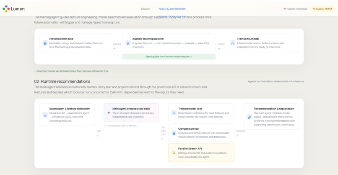Click 'Selected model version becomes the runtime inference tool'
Screen dimensions: 338x175
click(x=71, y=71)
